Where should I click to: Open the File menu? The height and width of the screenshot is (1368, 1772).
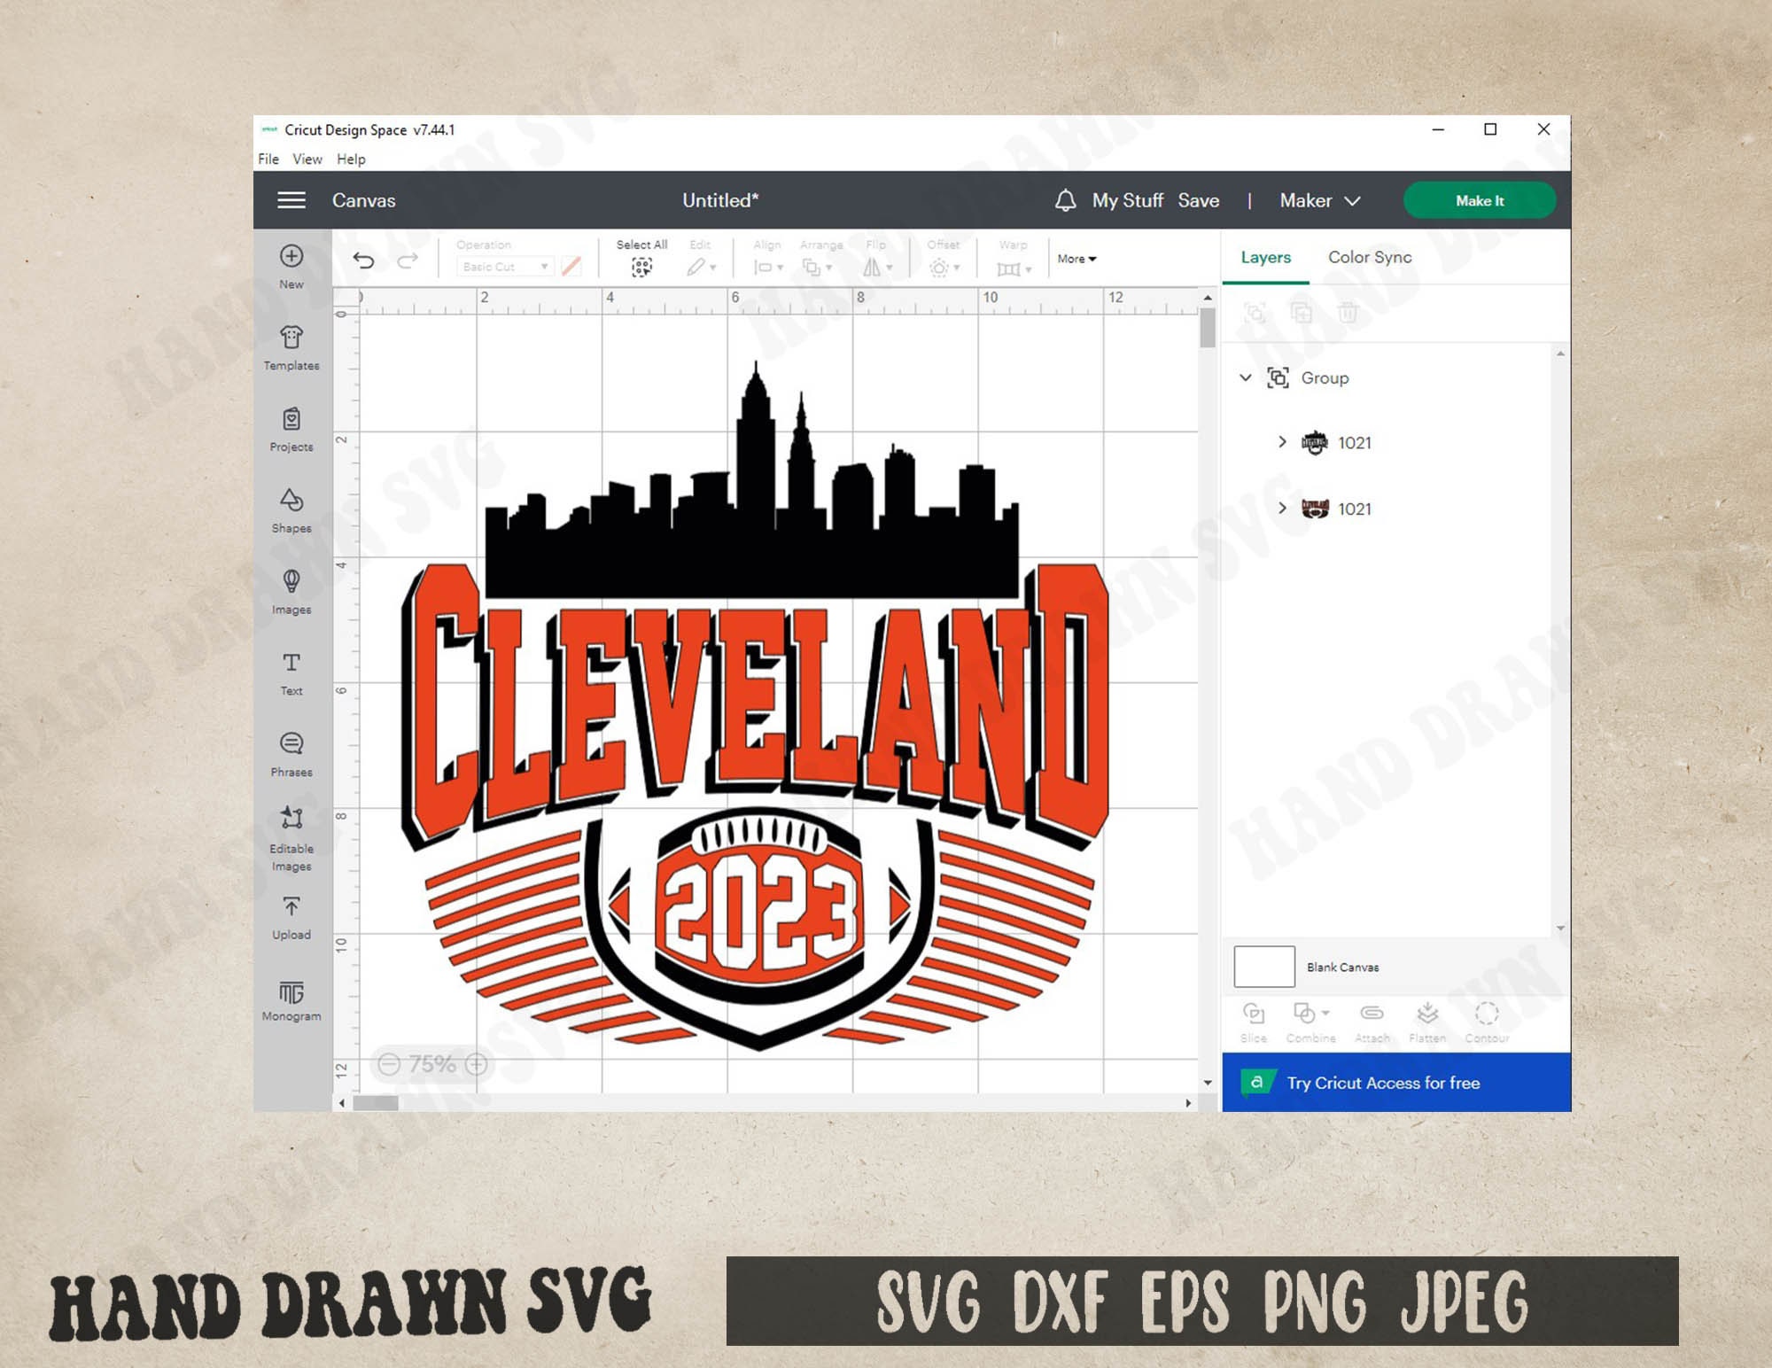coord(268,159)
